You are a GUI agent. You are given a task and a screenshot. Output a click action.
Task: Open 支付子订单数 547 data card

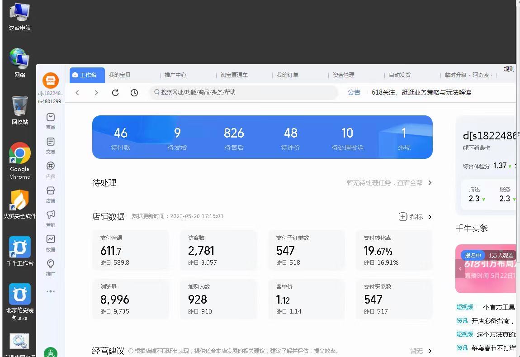307,251
